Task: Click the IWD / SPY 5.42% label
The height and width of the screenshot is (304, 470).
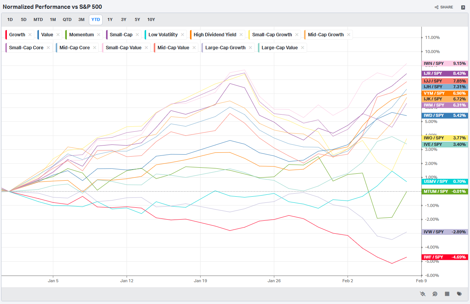Action: (445, 116)
